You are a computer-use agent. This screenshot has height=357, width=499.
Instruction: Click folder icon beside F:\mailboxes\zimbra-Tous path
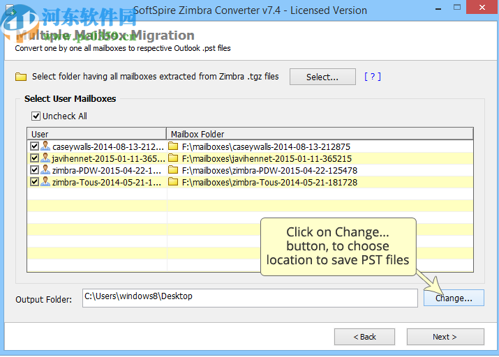173,182
